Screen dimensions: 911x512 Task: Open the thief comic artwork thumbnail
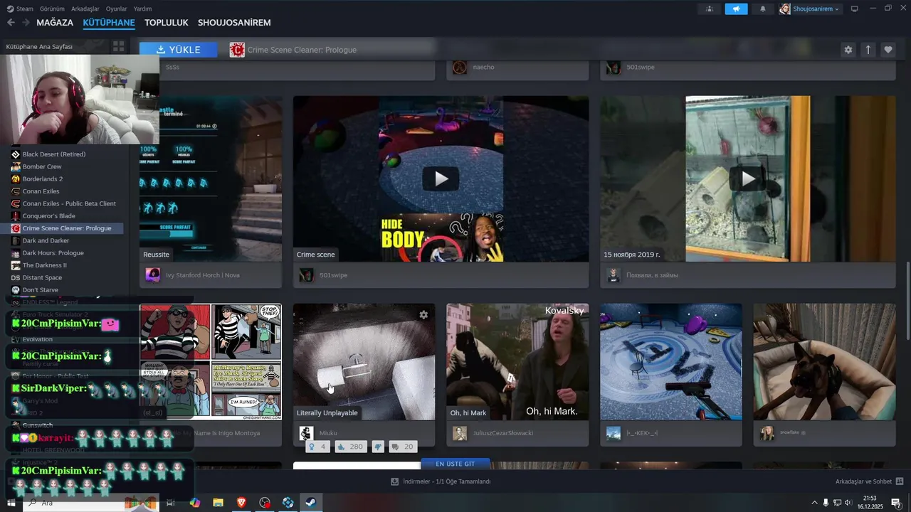coord(211,362)
